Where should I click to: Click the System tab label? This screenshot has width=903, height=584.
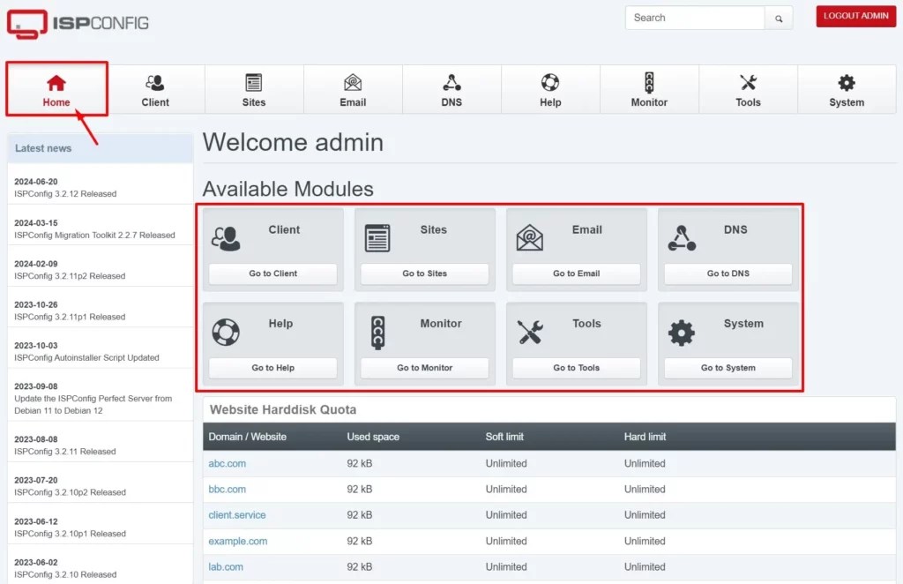coord(847,102)
